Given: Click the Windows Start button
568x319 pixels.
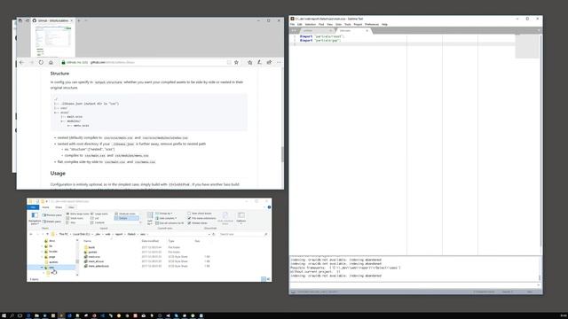Looking at the screenshot, I should 4,315.
